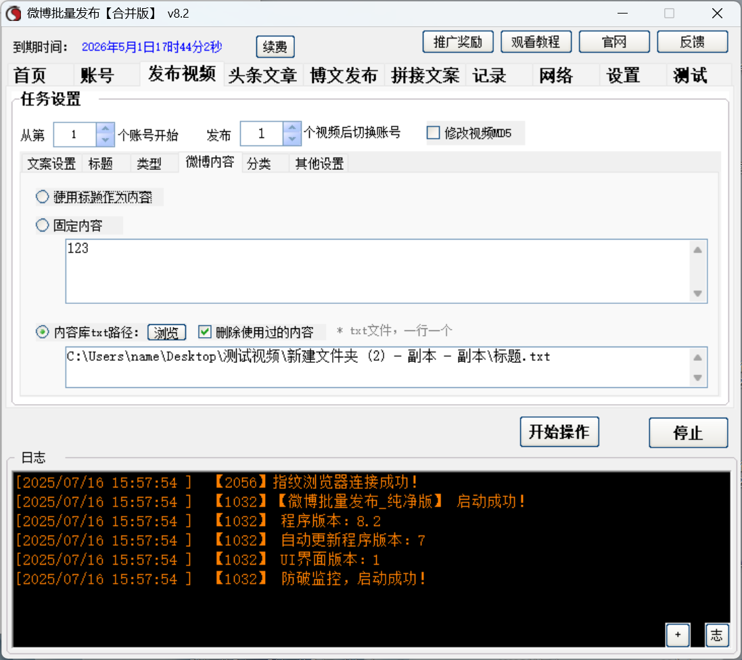
Task: Click the starting account number field
Action: click(x=75, y=135)
